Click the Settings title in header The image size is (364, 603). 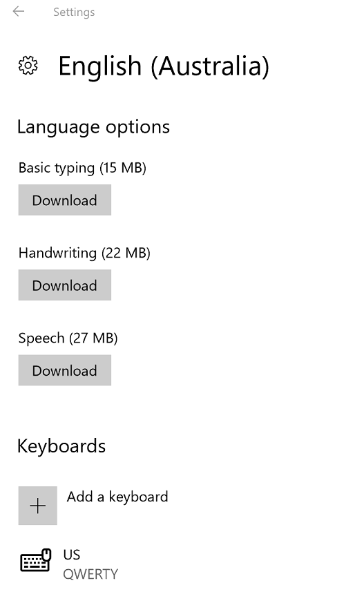click(74, 12)
